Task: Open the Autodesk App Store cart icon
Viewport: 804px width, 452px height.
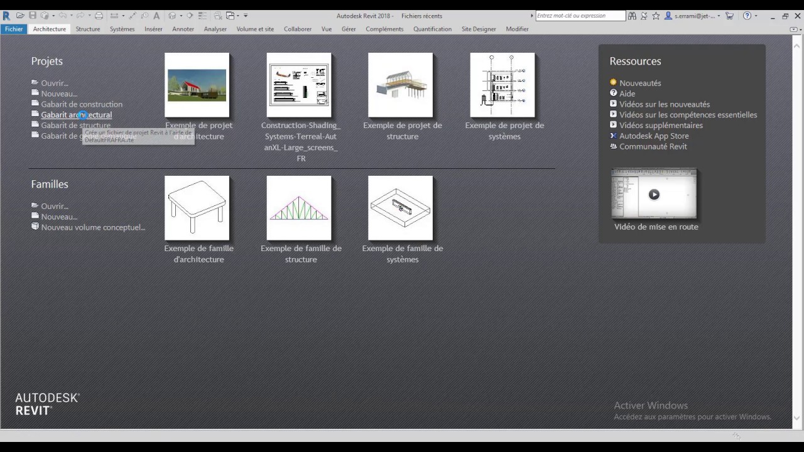Action: point(729,16)
